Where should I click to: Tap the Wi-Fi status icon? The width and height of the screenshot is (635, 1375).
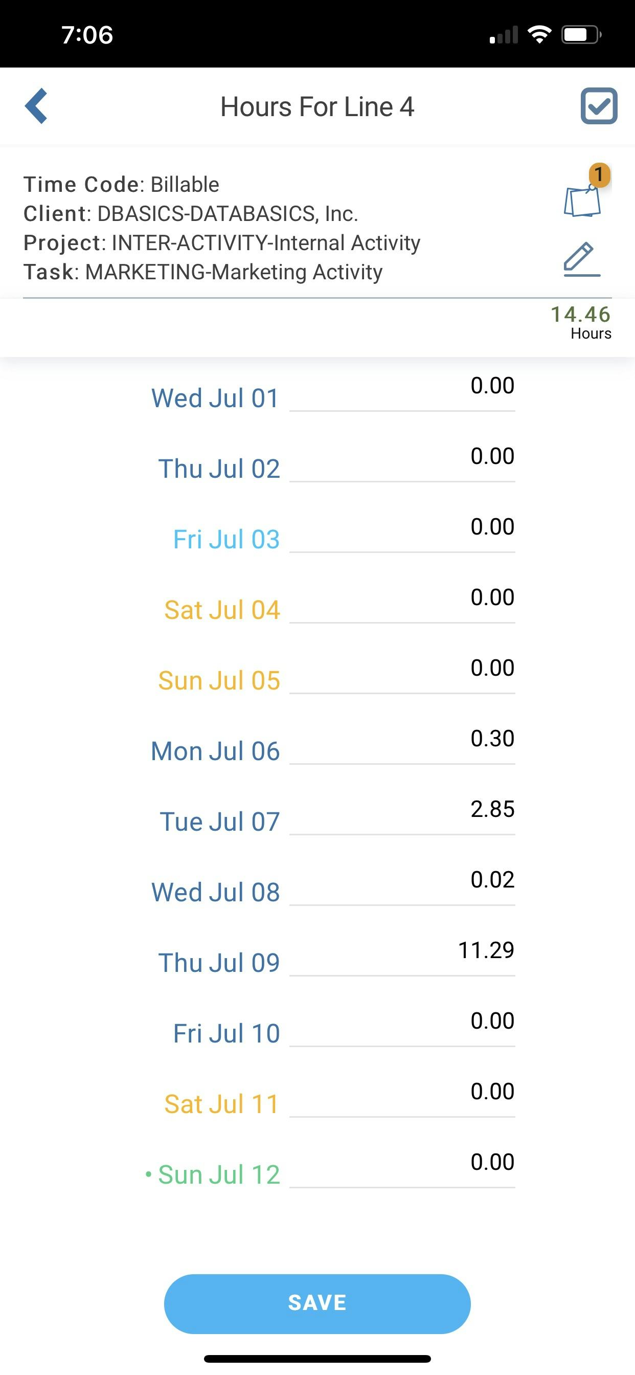[x=539, y=35]
